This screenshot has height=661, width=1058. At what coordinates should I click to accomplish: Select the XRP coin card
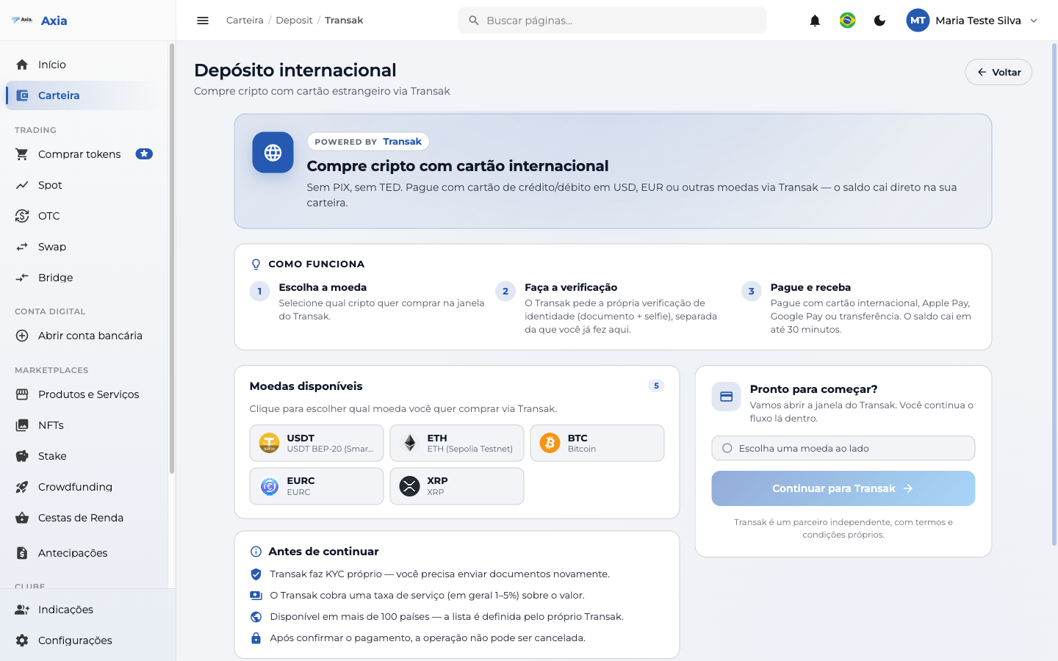457,486
